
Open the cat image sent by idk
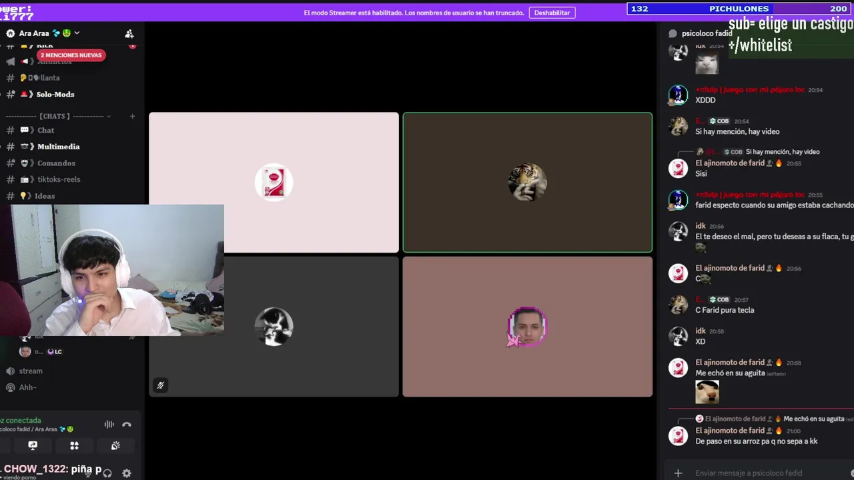pyautogui.click(x=707, y=64)
